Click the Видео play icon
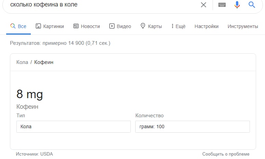Image resolution: width=265 pixels, height=159 pixels. click(112, 26)
